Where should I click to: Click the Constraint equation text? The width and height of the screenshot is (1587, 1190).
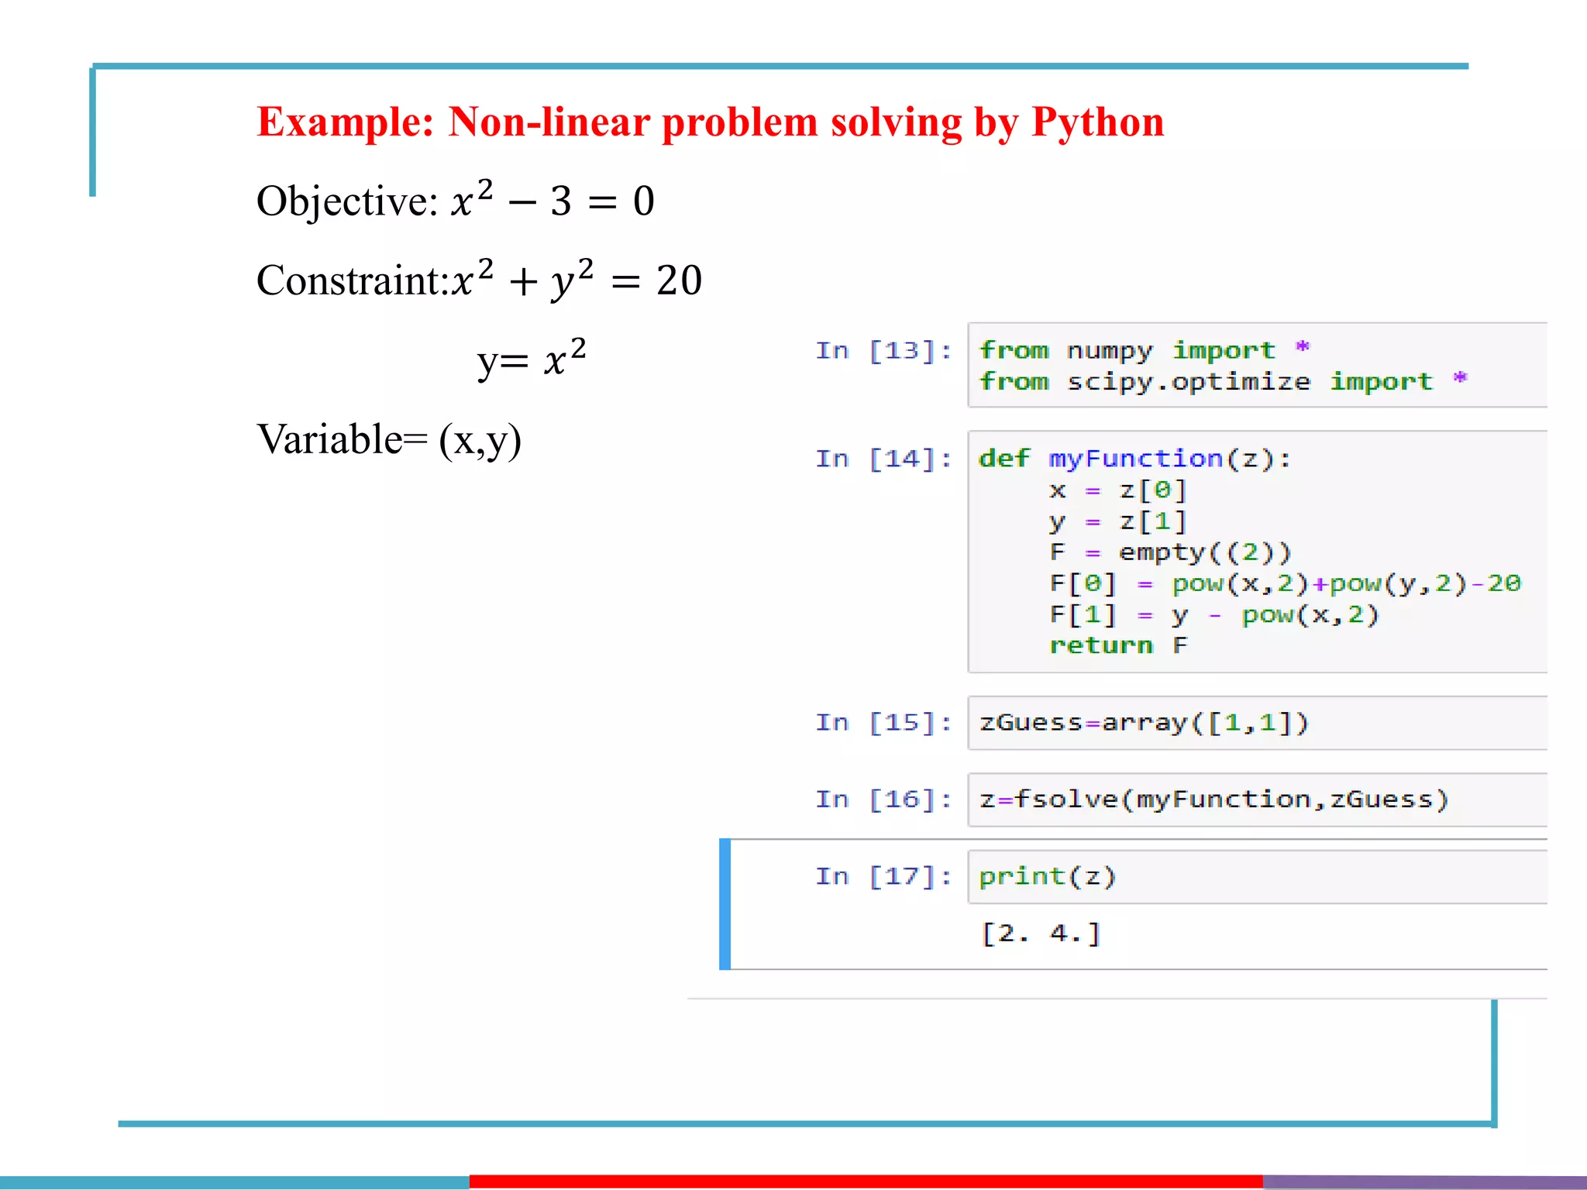click(x=479, y=280)
